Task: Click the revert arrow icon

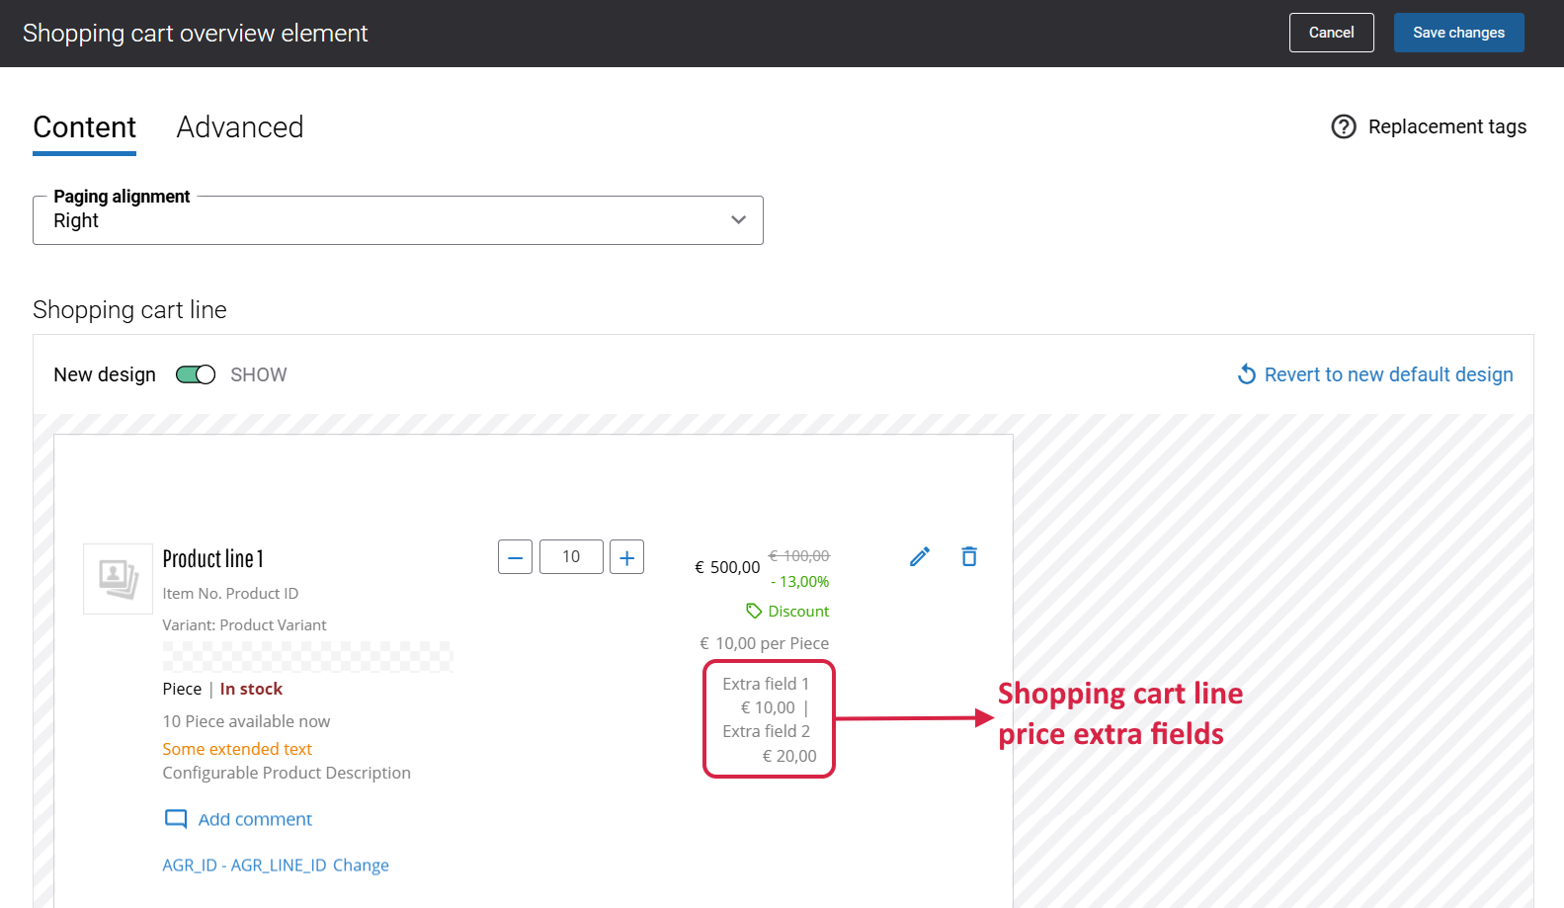Action: [x=1247, y=374]
